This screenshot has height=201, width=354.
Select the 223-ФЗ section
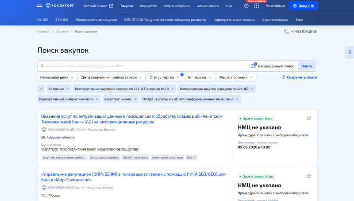(62, 20)
